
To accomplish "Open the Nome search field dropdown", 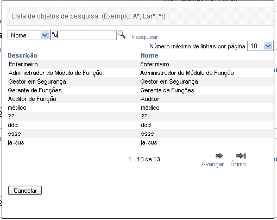I will click(29, 35).
